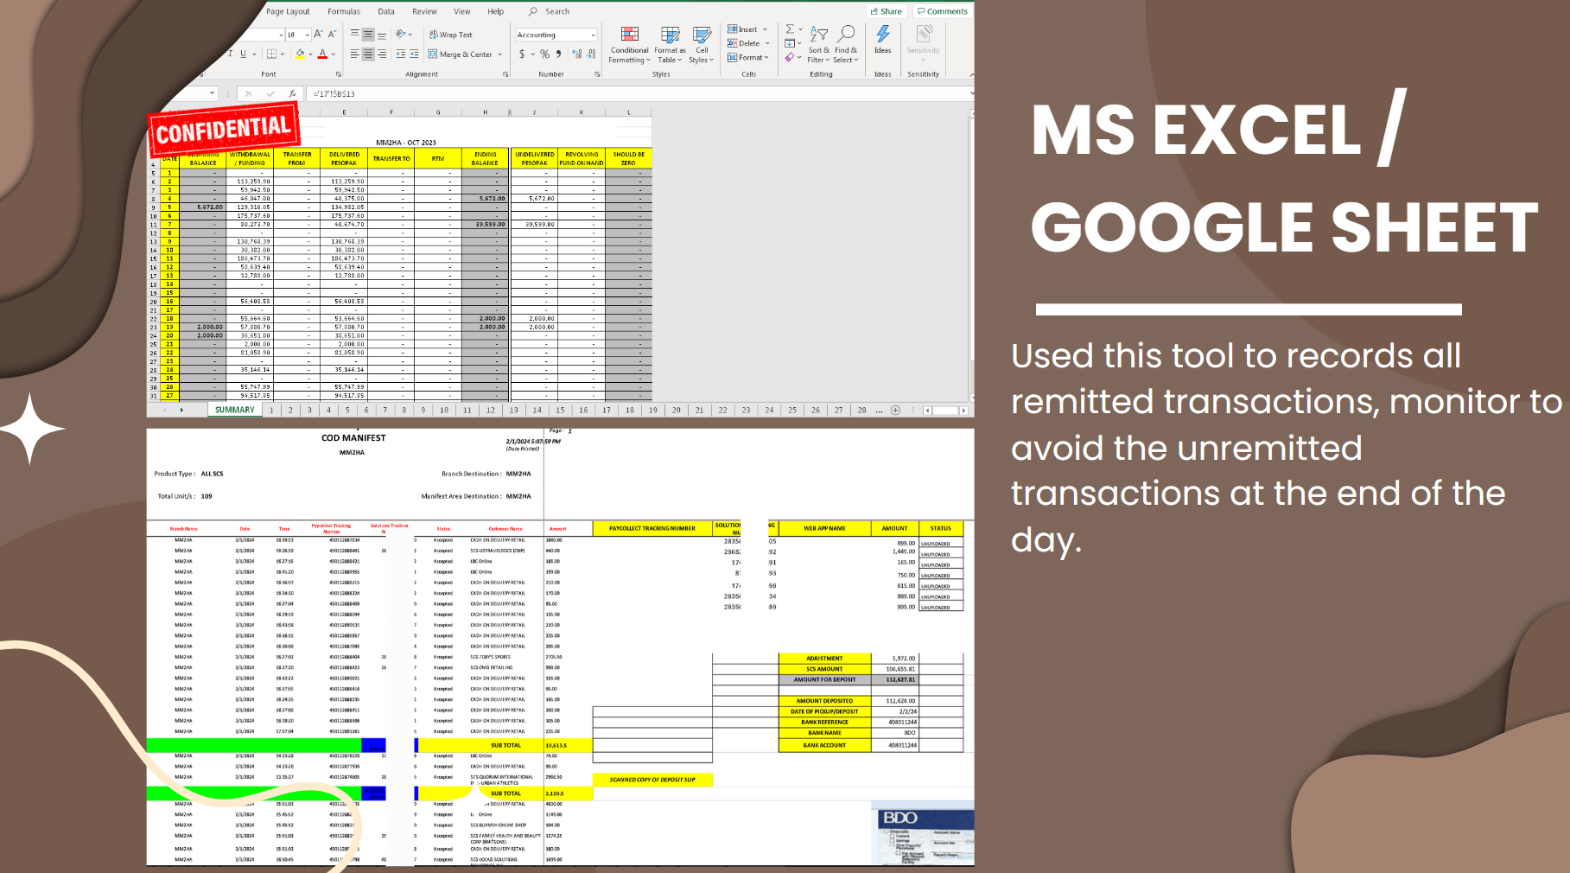Collapse the ribbon with the chevron
This screenshot has height=873, width=1570.
(970, 74)
